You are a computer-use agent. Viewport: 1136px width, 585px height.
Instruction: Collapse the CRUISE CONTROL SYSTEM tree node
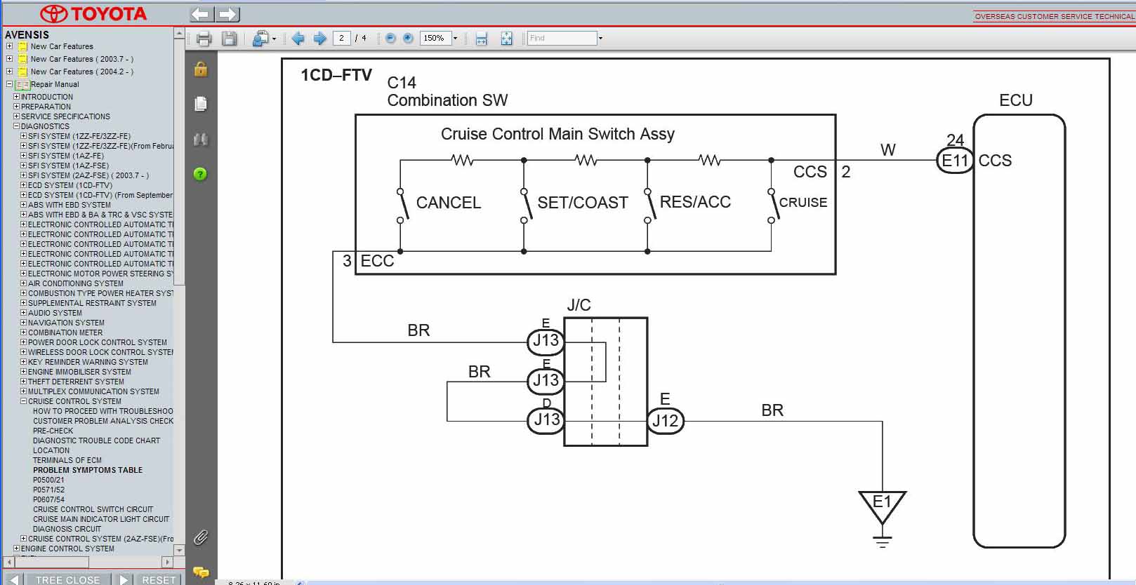tap(23, 401)
